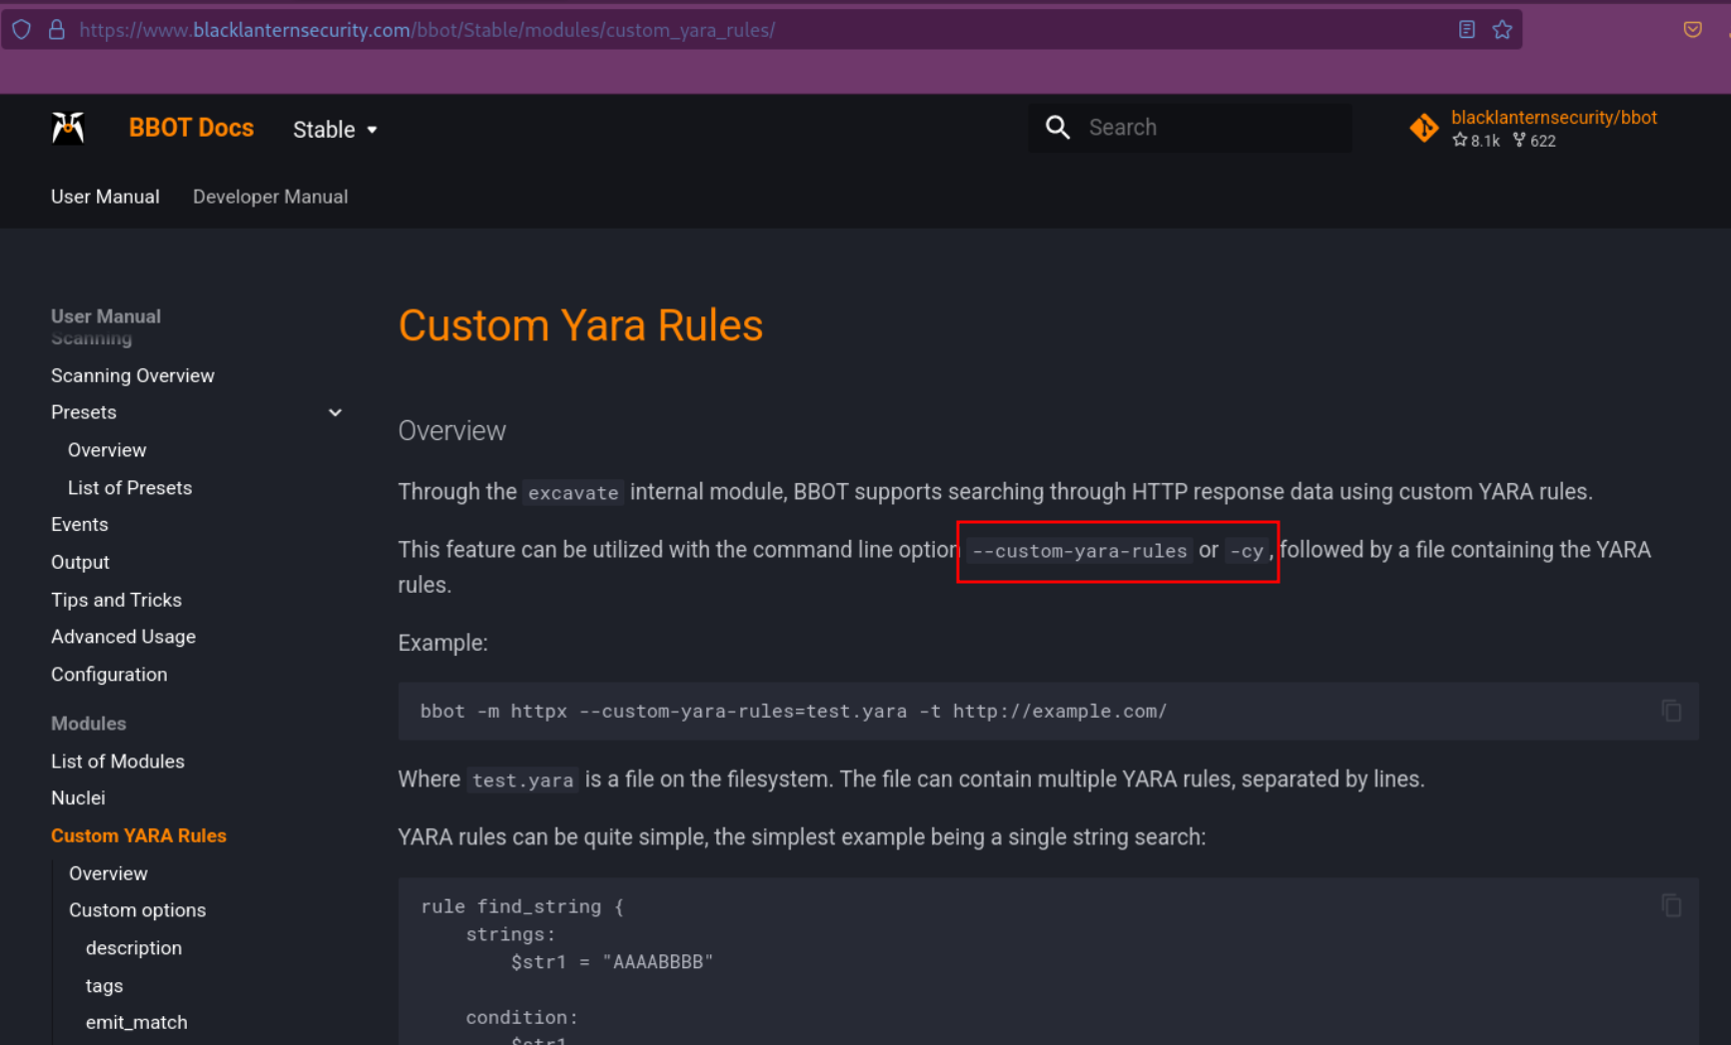Jump to Custom options section
This screenshot has height=1045, width=1731.
click(x=137, y=910)
